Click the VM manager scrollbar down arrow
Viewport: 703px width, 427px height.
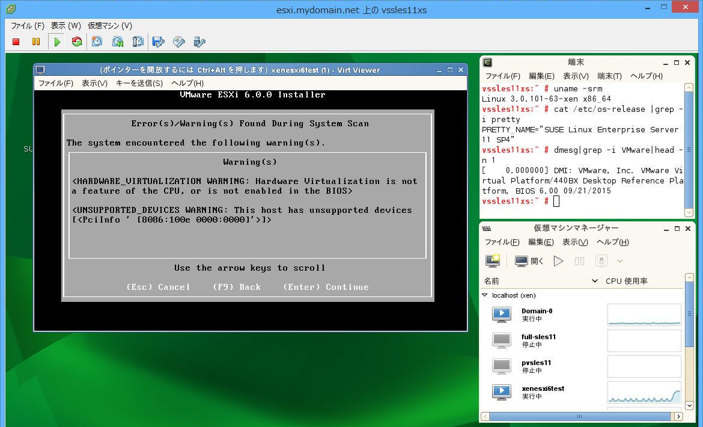[x=690, y=405]
